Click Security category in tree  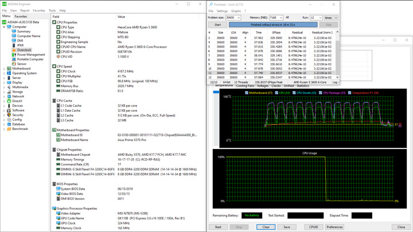(18, 115)
